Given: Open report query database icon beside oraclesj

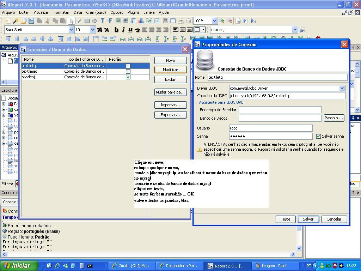Looking at the screenshot, I should pos(302,30).
